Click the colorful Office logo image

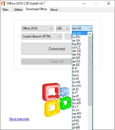[57, 100]
